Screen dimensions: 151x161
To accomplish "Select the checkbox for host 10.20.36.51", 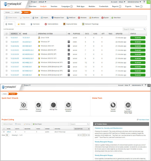I will pos(6,42).
